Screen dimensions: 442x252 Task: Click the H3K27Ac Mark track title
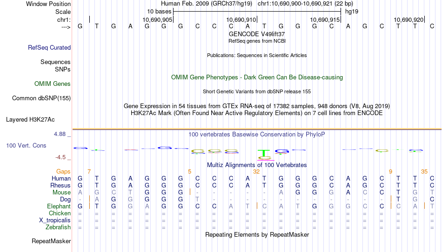click(x=257, y=113)
